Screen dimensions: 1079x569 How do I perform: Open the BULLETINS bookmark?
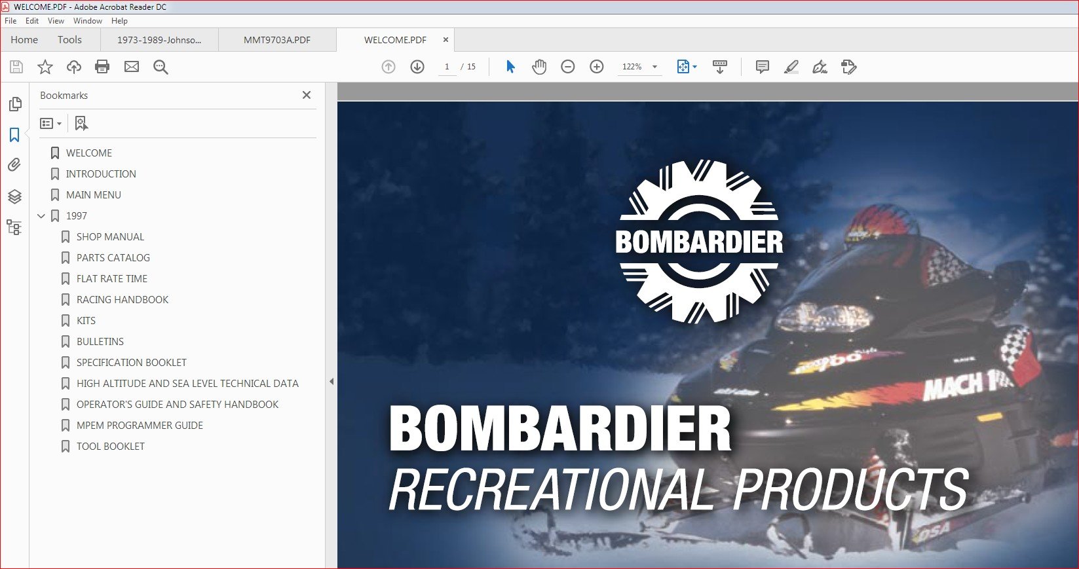tap(100, 342)
